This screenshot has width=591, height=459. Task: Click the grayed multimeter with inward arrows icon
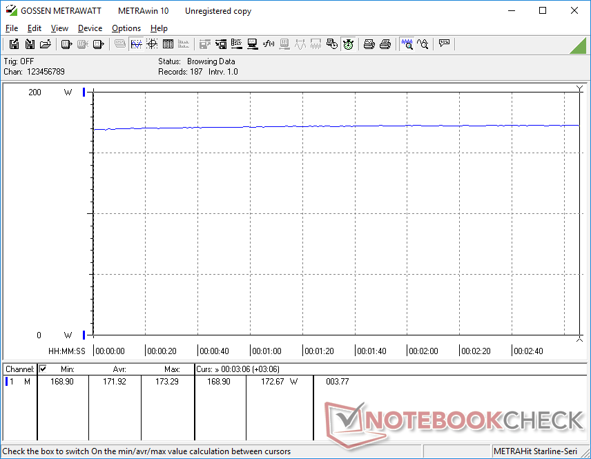pyautogui.click(x=83, y=44)
